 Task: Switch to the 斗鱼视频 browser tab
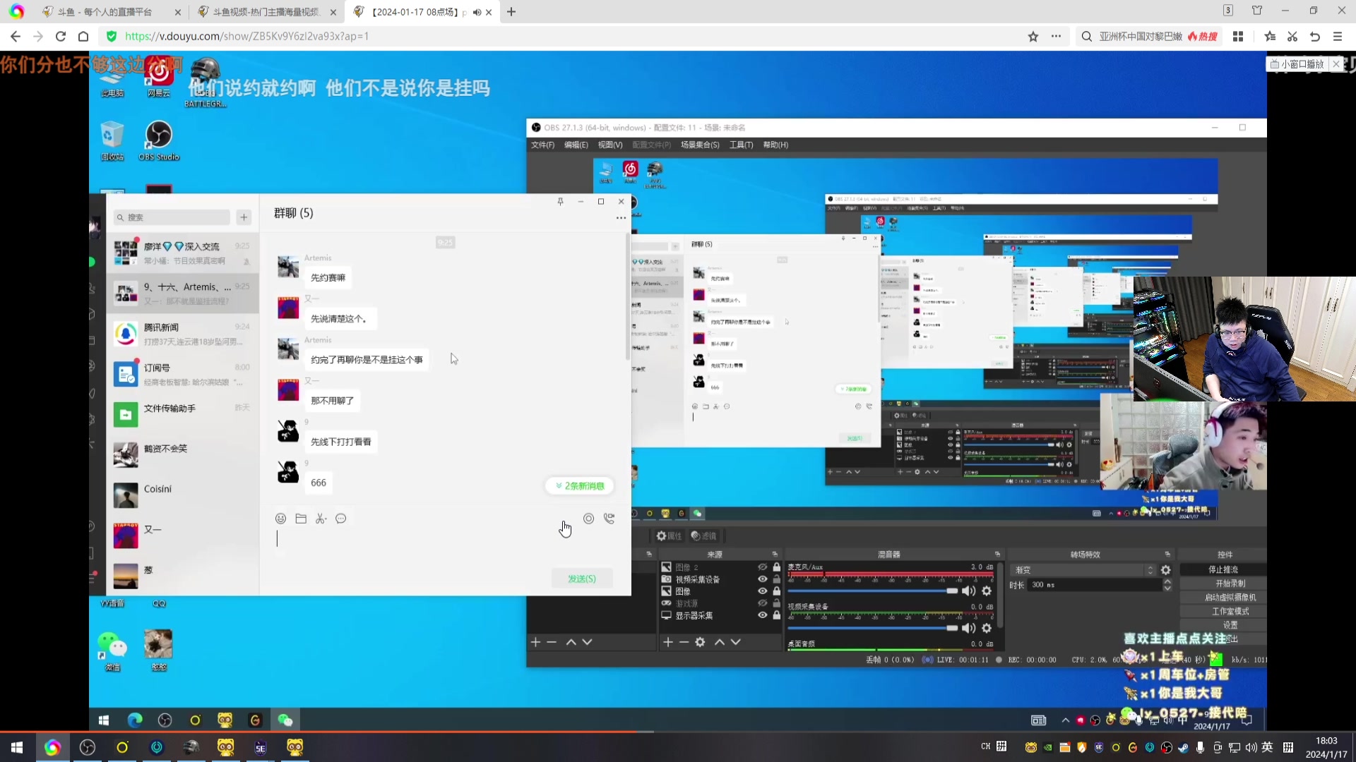click(265, 12)
